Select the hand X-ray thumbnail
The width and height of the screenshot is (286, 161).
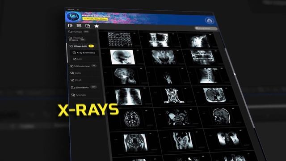coord(168,77)
